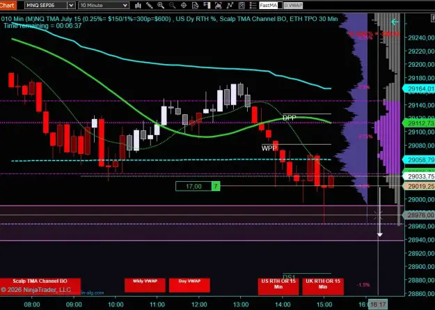Click the D VWAP toolbar button
435x310 pixels.
pos(293,6)
